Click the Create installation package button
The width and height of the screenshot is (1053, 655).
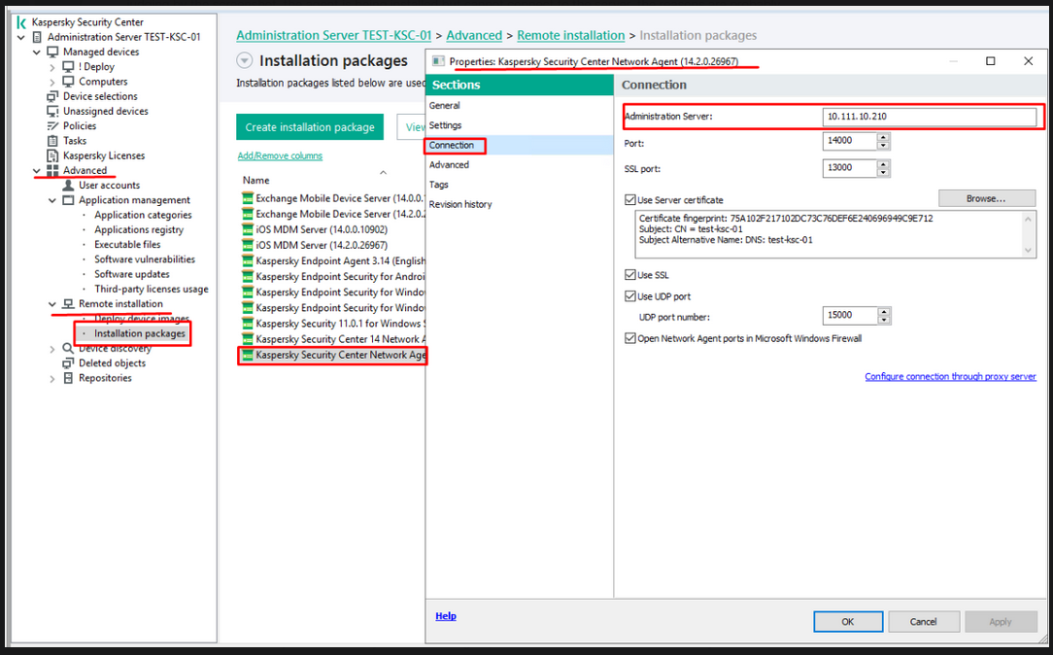[310, 127]
